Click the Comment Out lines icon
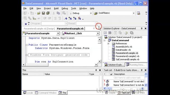Image resolution: width=170 pixels, height=95 pixels. pyautogui.click(x=55, y=18)
